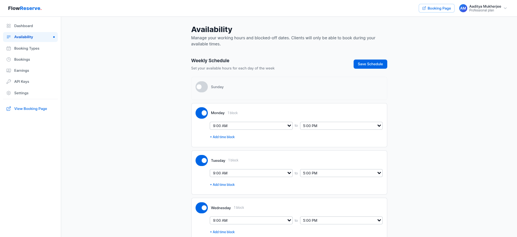Screen dimensions: 517x237
Task: Navigate to the Bookings section
Action: click(x=21, y=59)
